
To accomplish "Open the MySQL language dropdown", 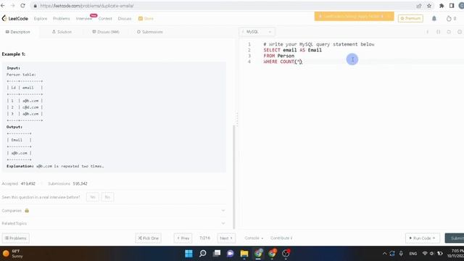I will 257,32.
